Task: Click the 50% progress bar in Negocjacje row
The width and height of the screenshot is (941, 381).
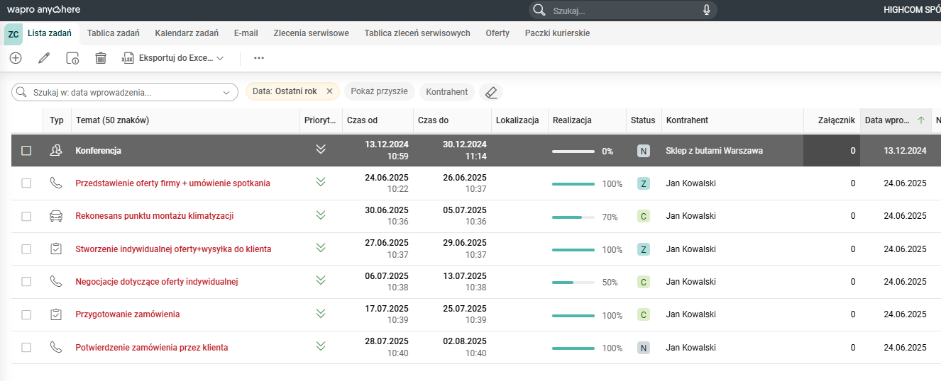Action: [573, 283]
